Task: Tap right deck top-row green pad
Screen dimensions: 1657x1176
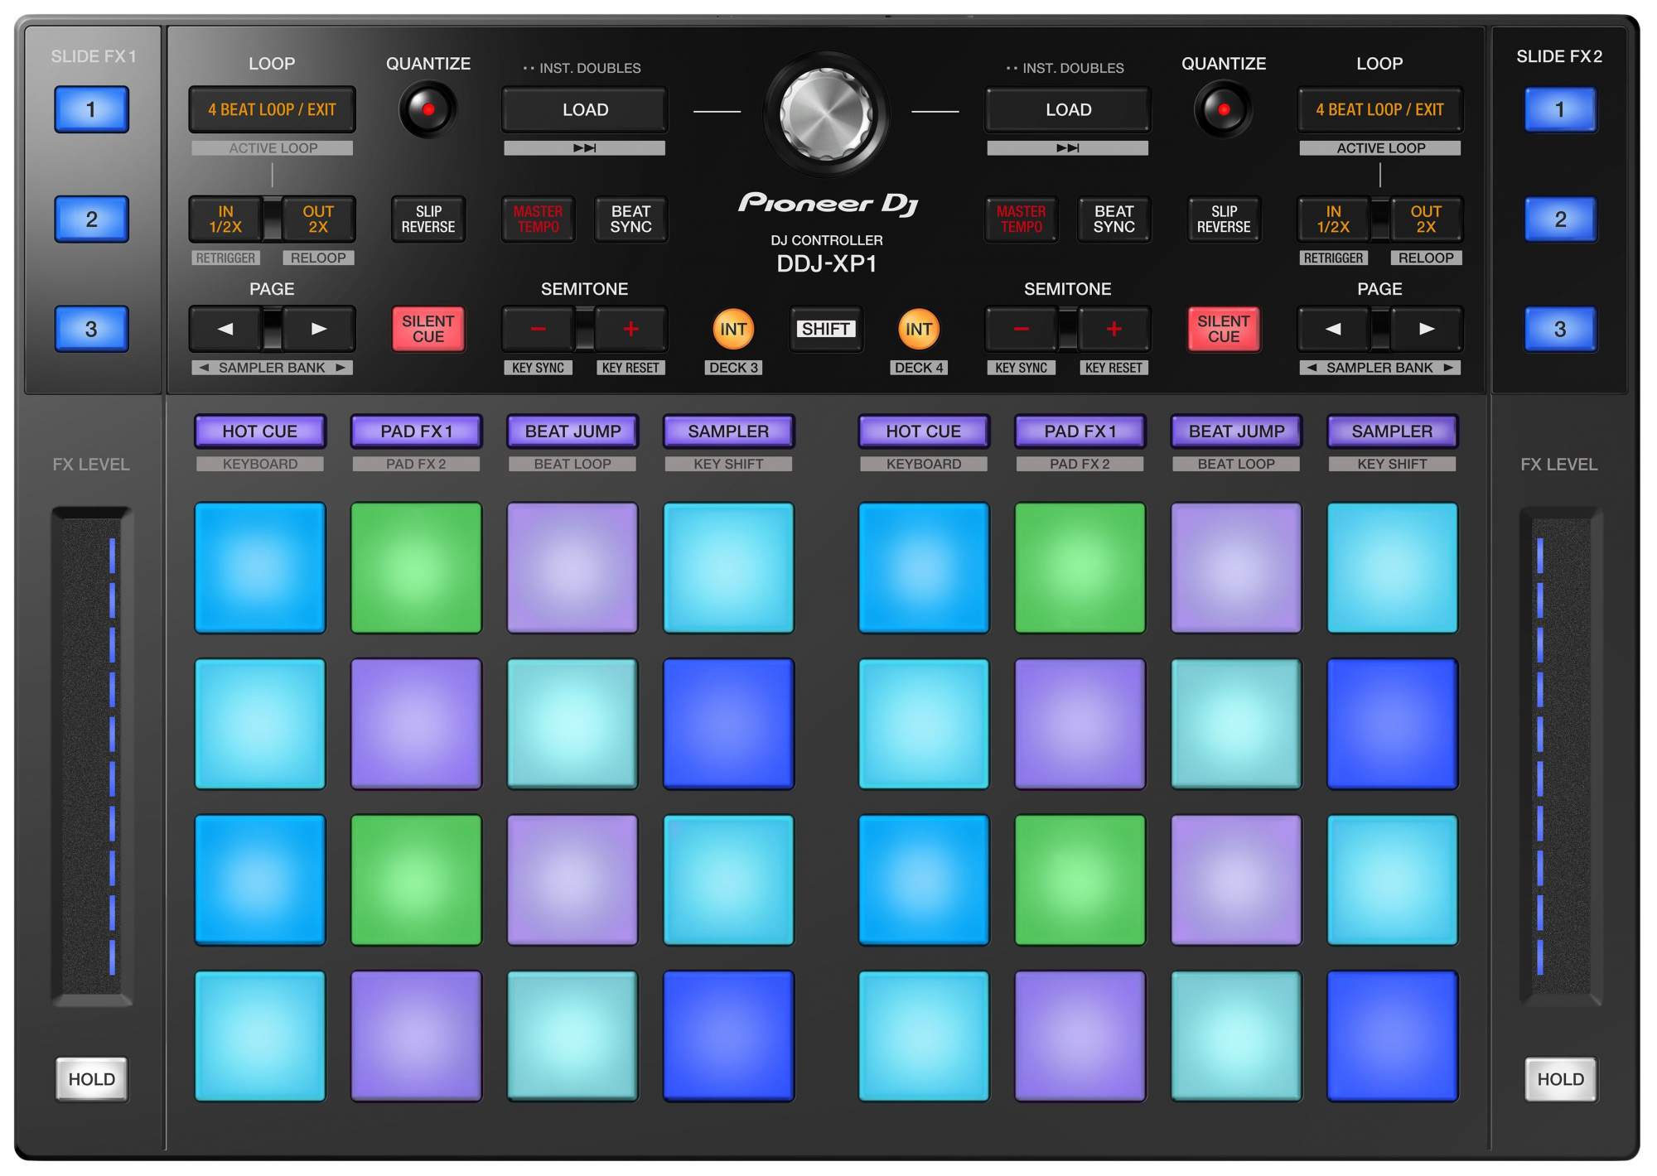Action: (x=1080, y=567)
